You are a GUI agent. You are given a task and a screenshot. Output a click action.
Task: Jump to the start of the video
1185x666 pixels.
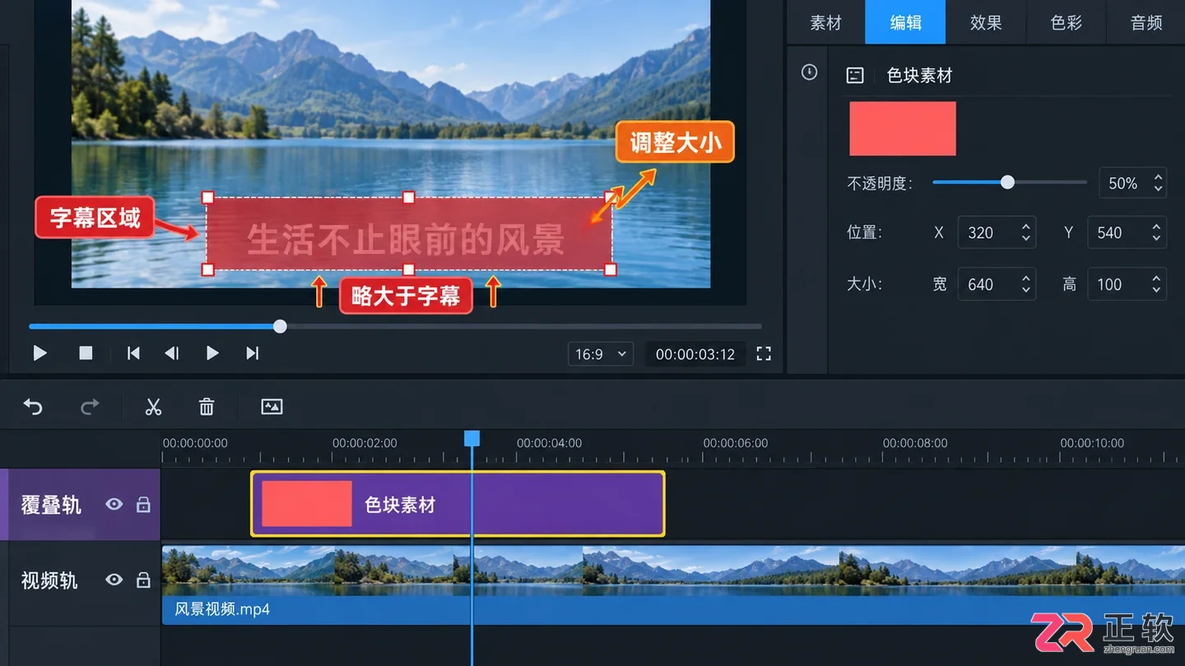(x=133, y=354)
